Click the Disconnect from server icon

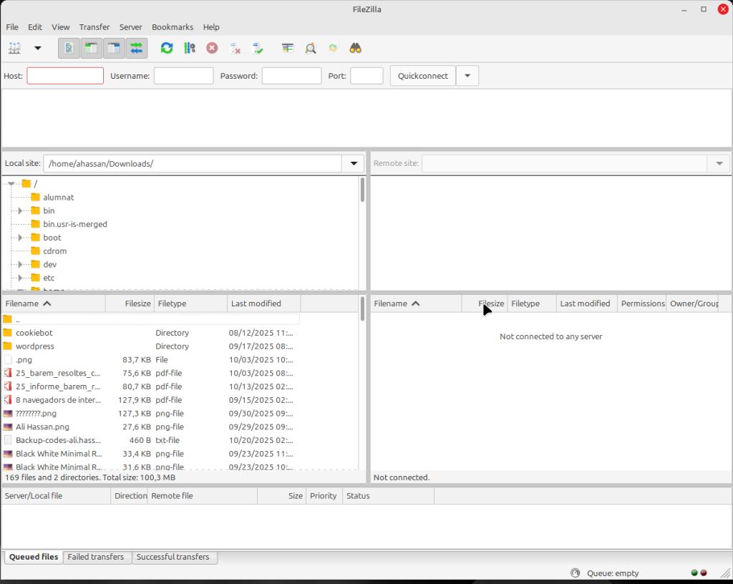235,48
